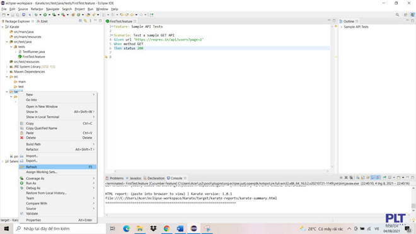This screenshot has height=234, width=416.
Task: Choose Properties in context menu
Action: tap(57, 220)
